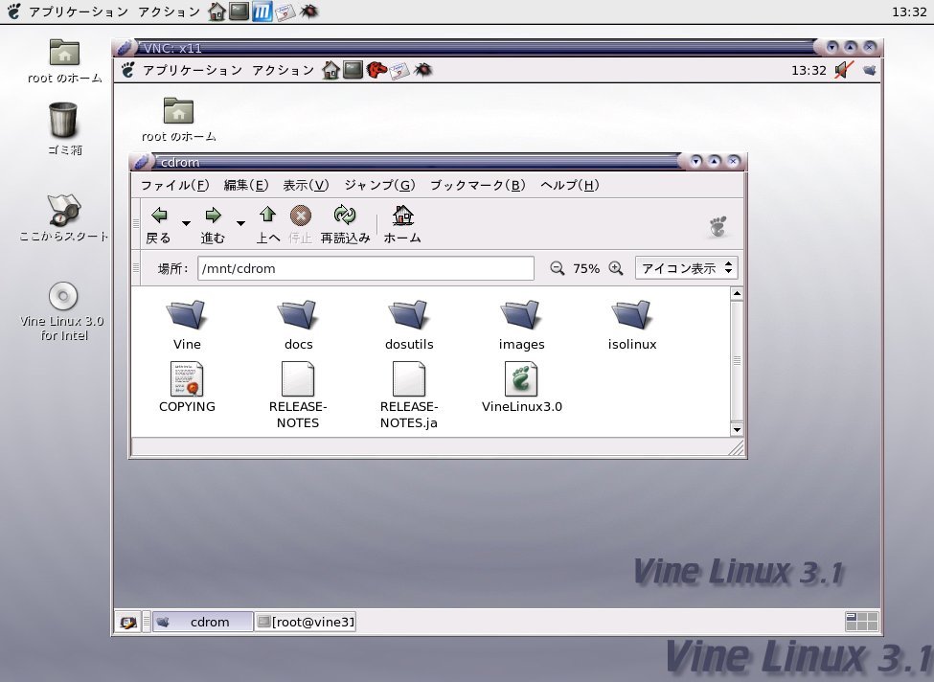Click the 75% zoom level label

[586, 268]
